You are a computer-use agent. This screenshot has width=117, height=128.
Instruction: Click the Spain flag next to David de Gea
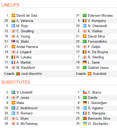pyautogui.click(x=13, y=15)
